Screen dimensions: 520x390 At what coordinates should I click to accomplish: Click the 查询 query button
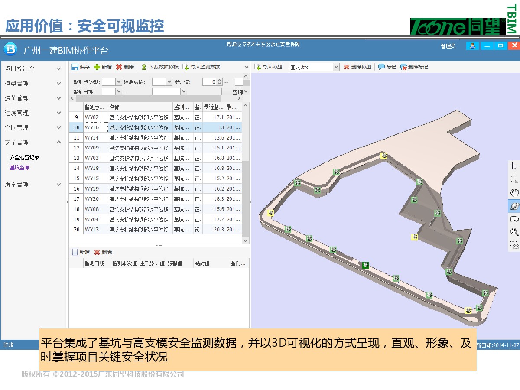tap(237, 92)
